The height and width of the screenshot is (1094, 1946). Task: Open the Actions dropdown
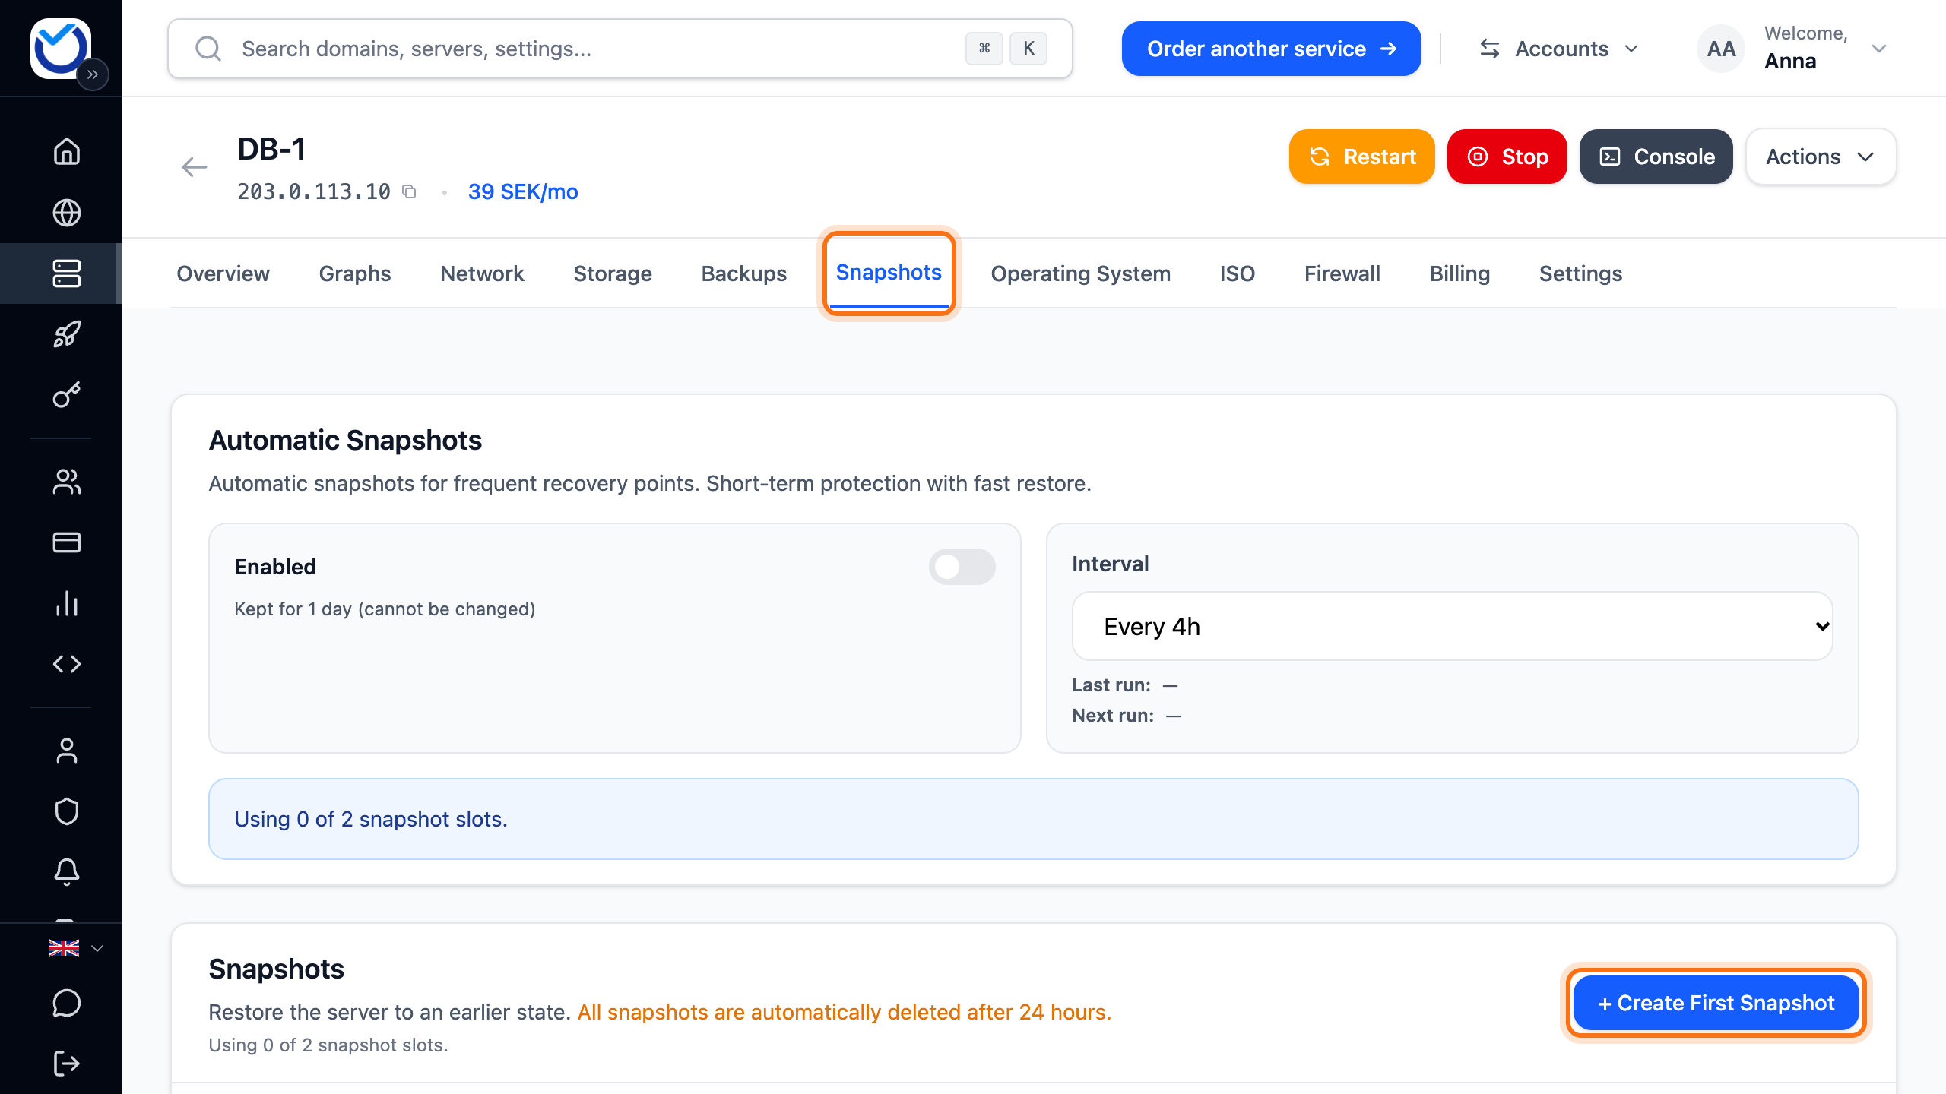click(1821, 157)
